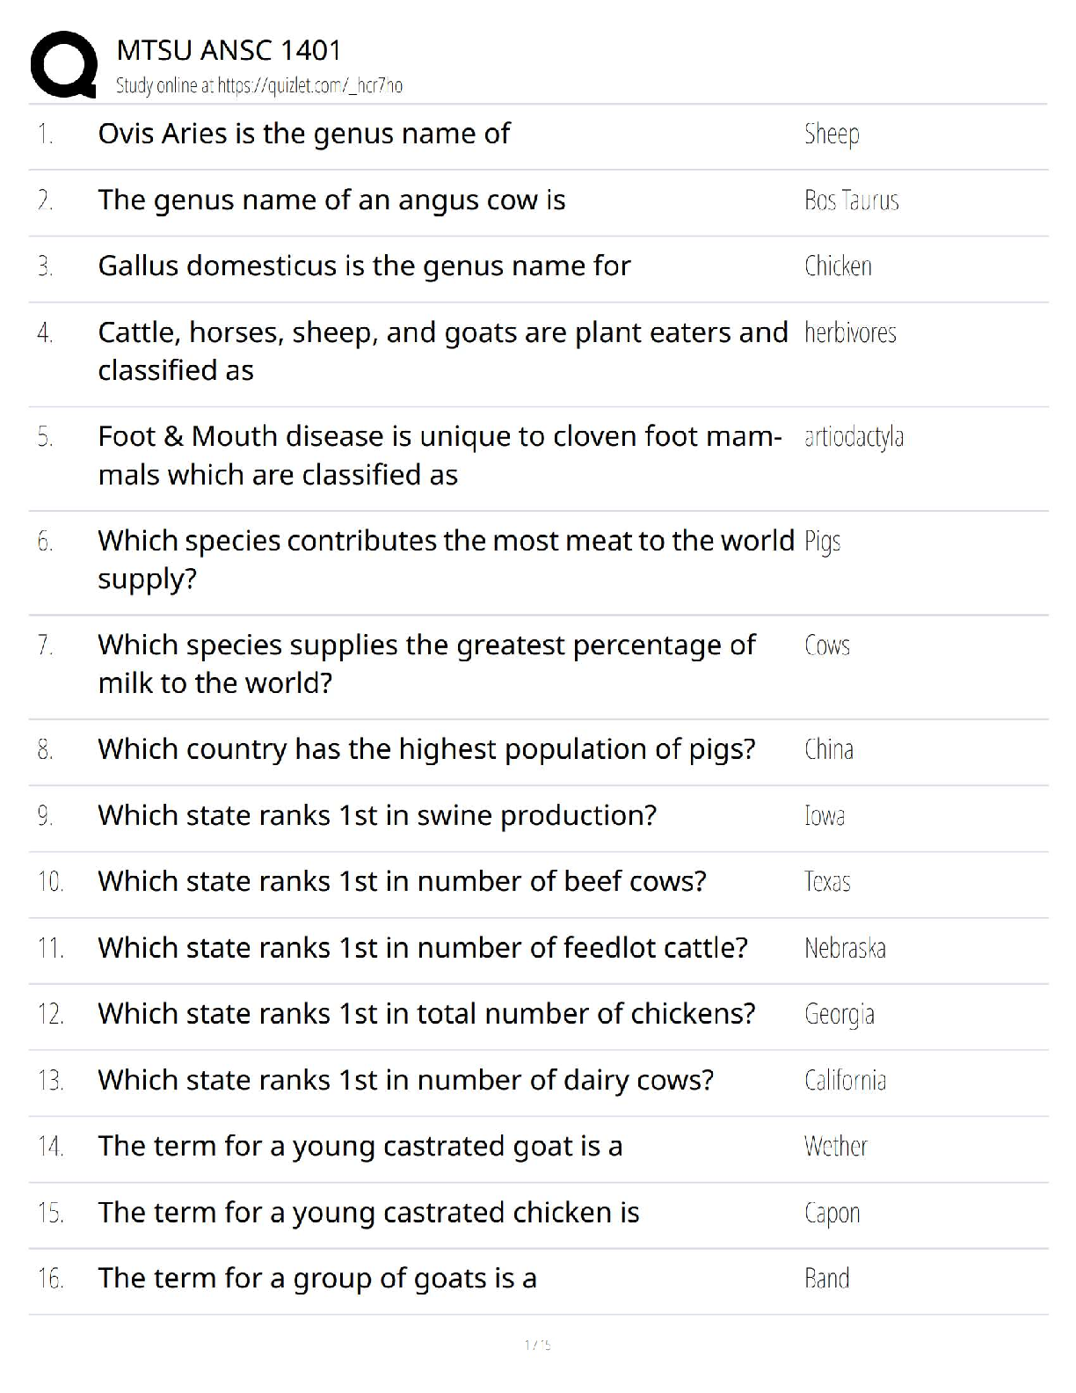Click the Quizlet Q logo icon
This screenshot has height=1393, width=1076.
(63, 63)
